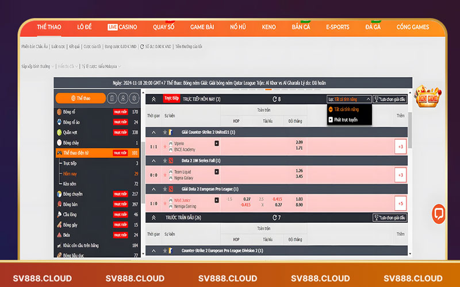Open the Lô Đề tab
Image resolution: width=460 pixels, height=287 pixels.
point(85,27)
